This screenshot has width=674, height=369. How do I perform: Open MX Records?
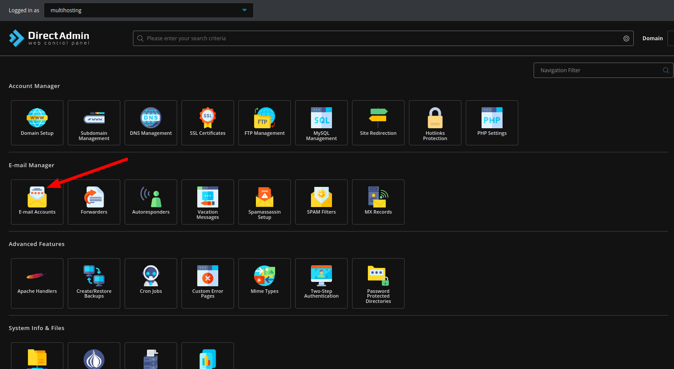[378, 202]
